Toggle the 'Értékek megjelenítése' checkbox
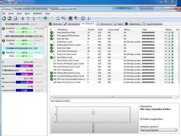181x136 pixels. coord(141,119)
